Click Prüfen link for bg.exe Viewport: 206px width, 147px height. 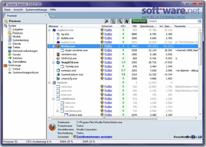point(108,34)
